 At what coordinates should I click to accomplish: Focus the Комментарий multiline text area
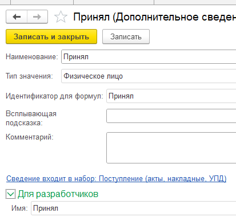pyautogui.click(x=171, y=148)
